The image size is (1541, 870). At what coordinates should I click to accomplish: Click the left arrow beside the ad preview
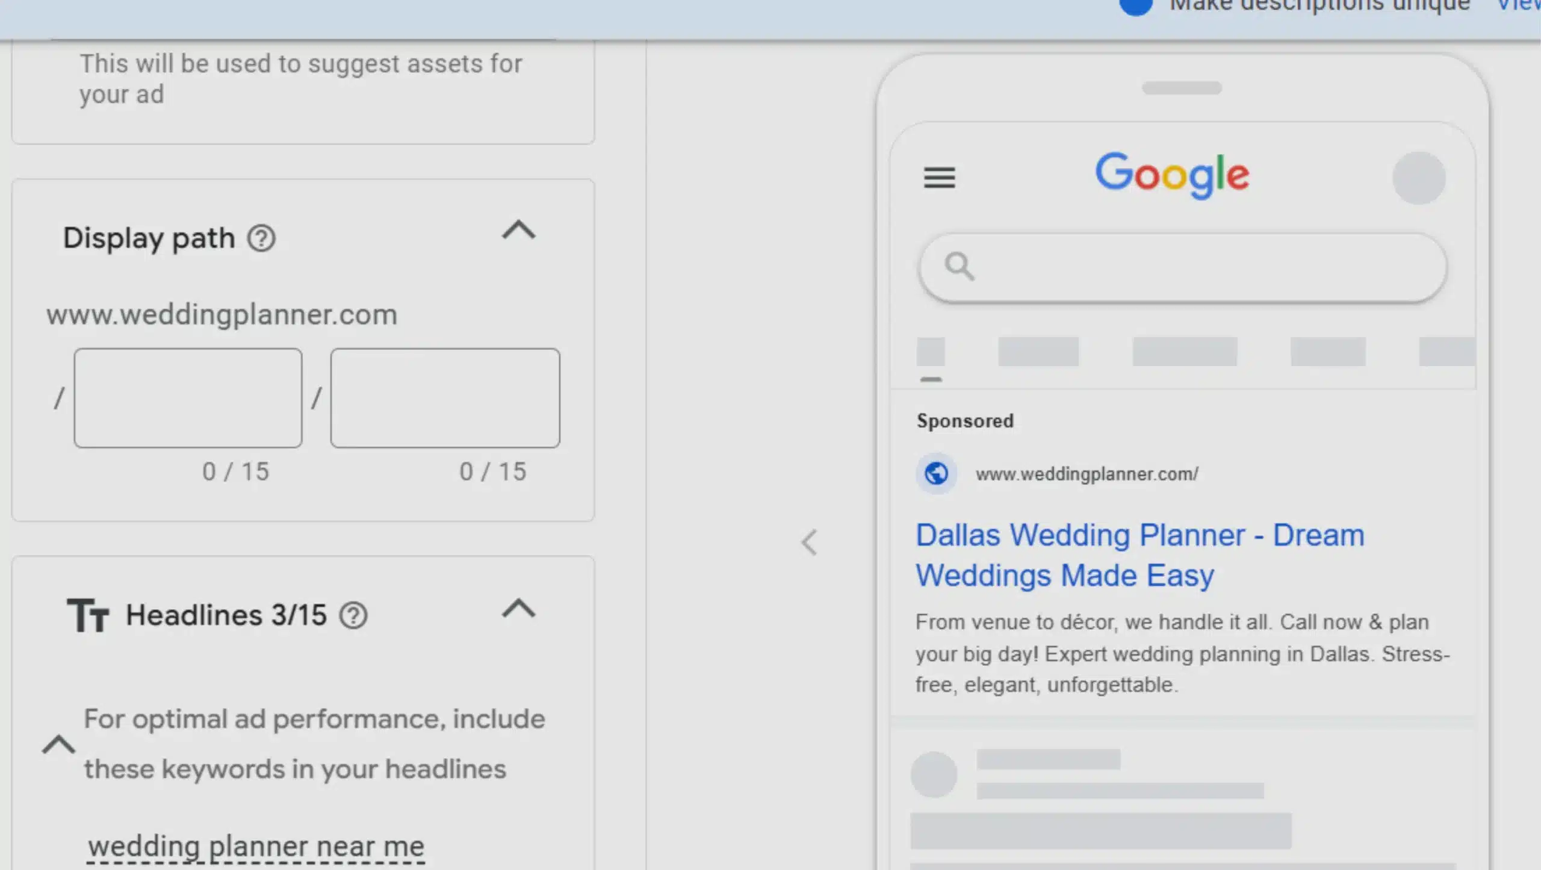point(810,542)
